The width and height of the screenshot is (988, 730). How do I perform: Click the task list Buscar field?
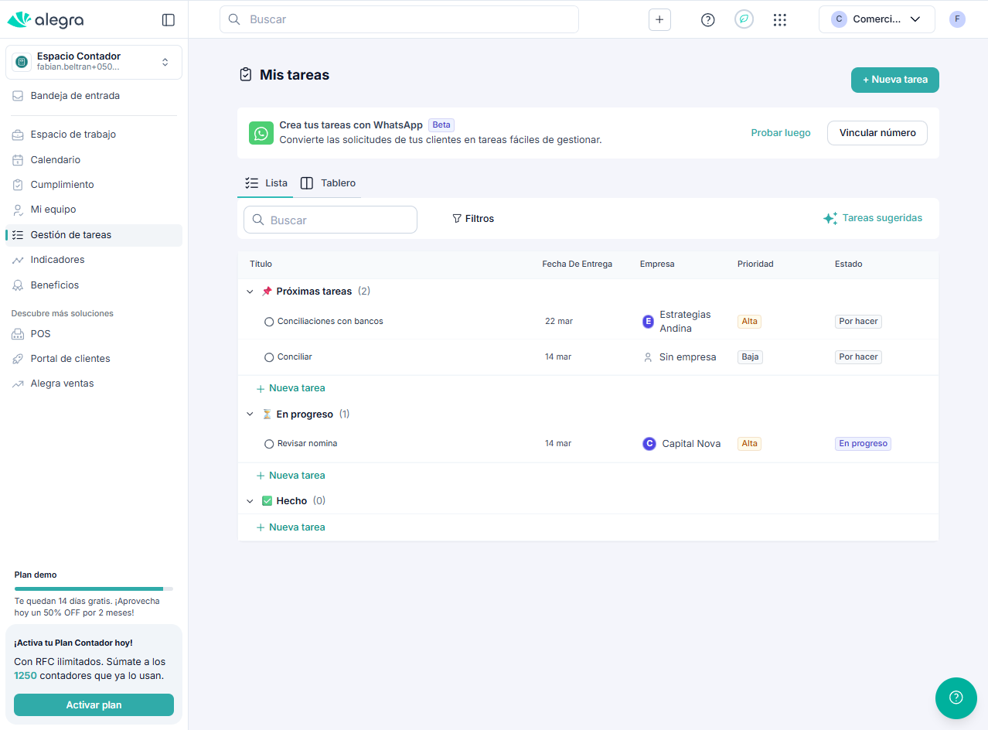click(x=330, y=220)
